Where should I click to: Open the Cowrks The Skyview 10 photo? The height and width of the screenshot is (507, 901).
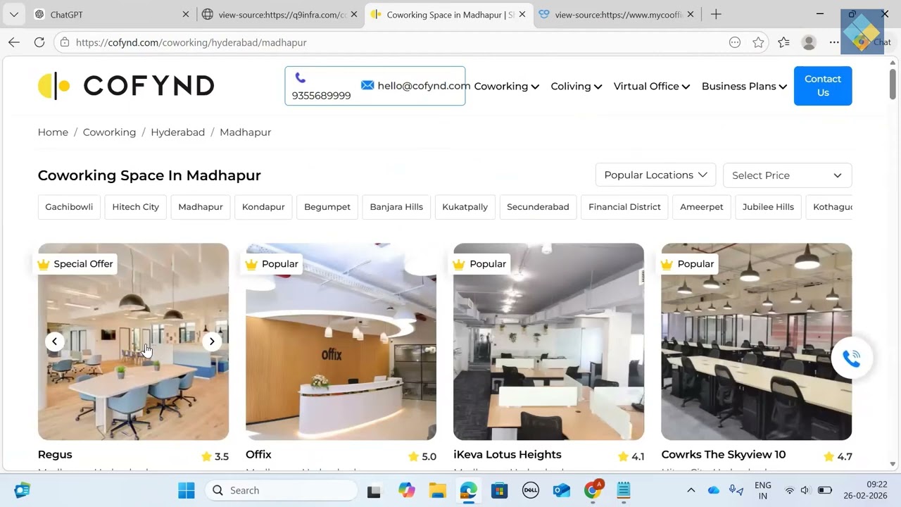click(x=757, y=342)
